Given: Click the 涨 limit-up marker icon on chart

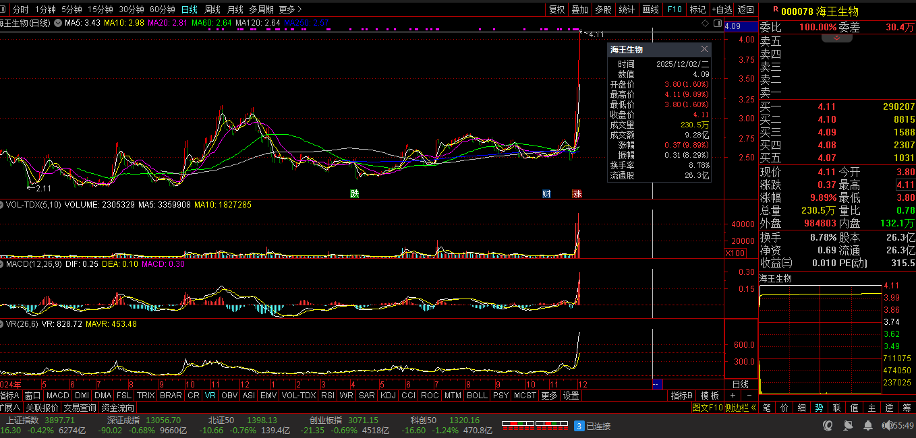Looking at the screenshot, I should [x=577, y=194].
